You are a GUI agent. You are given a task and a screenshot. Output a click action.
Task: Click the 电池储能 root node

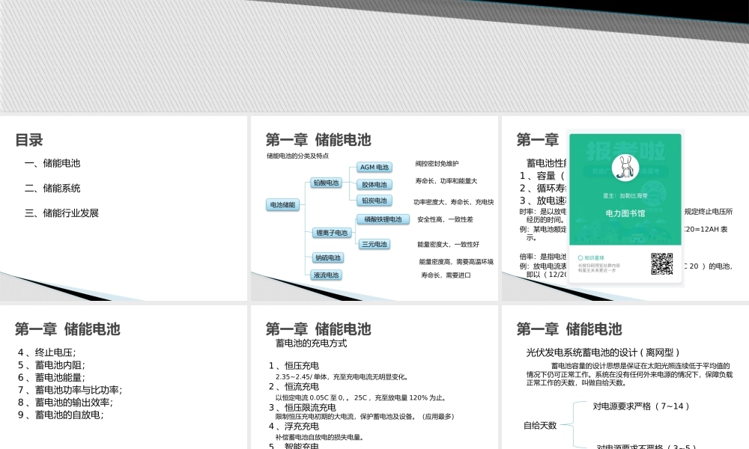click(x=283, y=204)
